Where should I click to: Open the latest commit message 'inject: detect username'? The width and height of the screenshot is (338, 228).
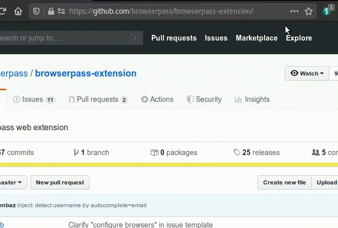(x=82, y=205)
